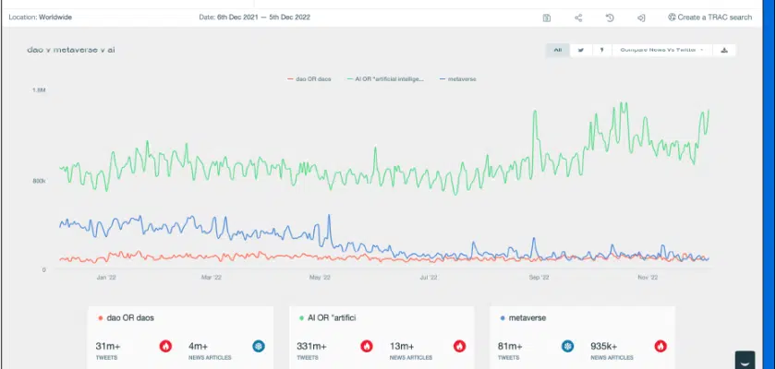
Task: Download the chart using download icon
Action: click(724, 50)
